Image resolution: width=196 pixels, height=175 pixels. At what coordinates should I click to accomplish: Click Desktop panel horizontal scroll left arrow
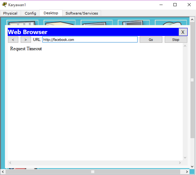[x=3, y=172]
